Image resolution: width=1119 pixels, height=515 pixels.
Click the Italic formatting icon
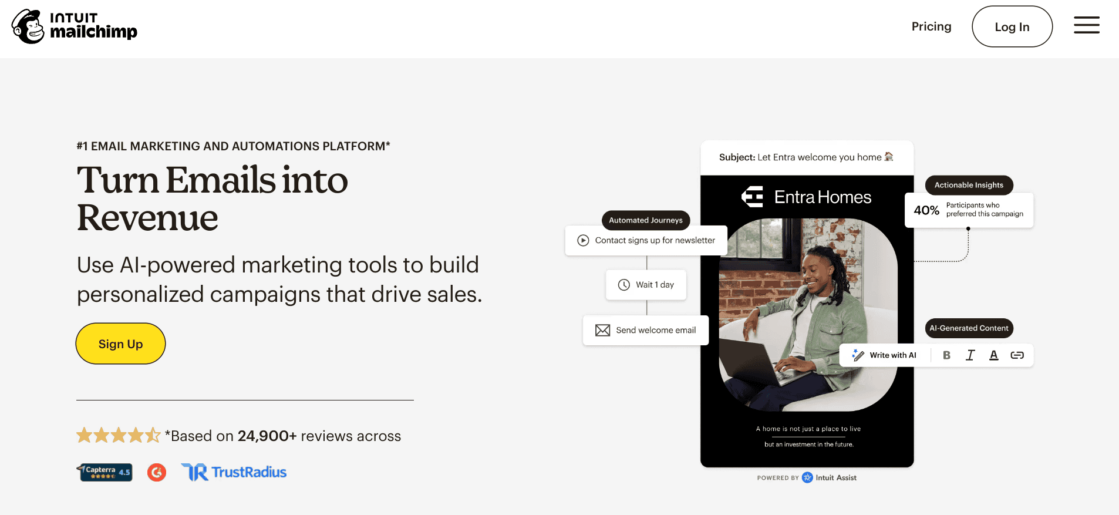[970, 355]
